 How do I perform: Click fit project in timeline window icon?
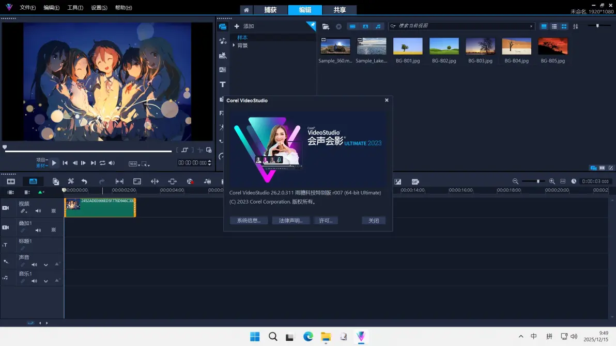click(563, 181)
